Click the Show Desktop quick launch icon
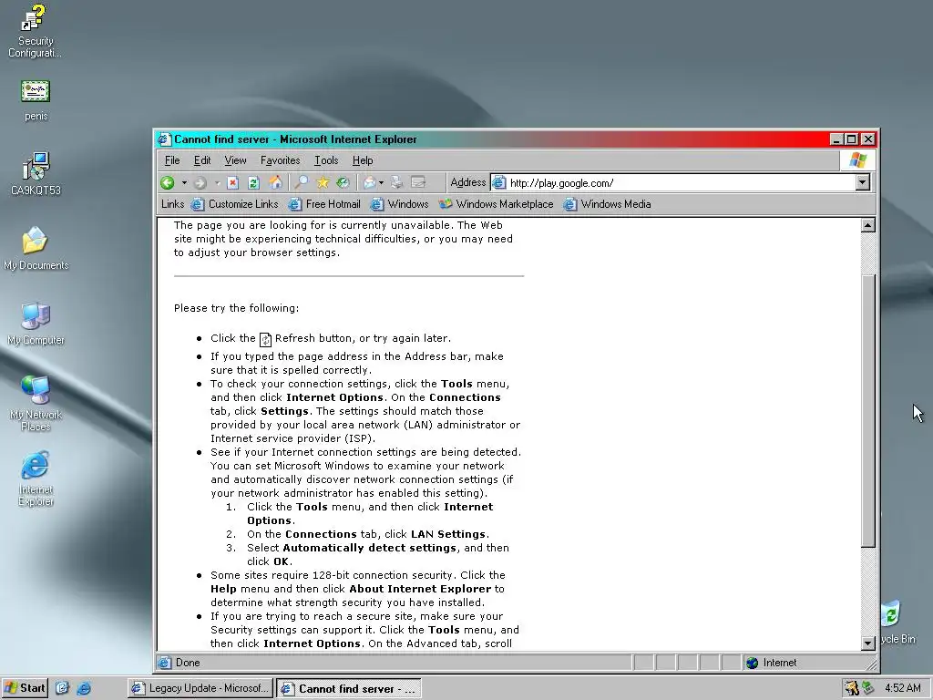The height and width of the screenshot is (700, 933). point(63,688)
